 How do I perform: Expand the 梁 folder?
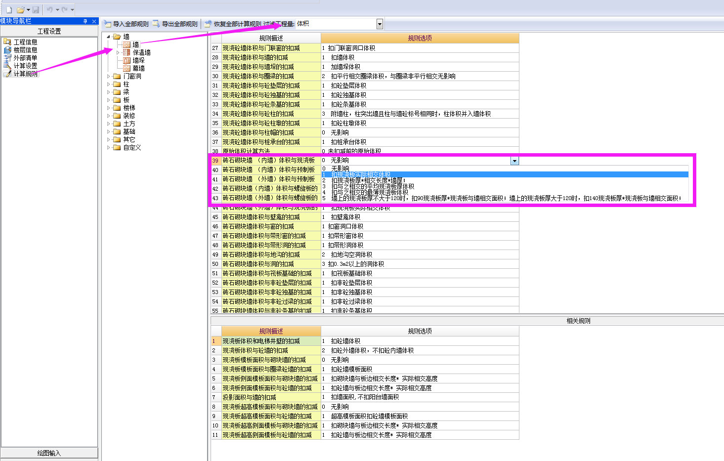click(109, 92)
